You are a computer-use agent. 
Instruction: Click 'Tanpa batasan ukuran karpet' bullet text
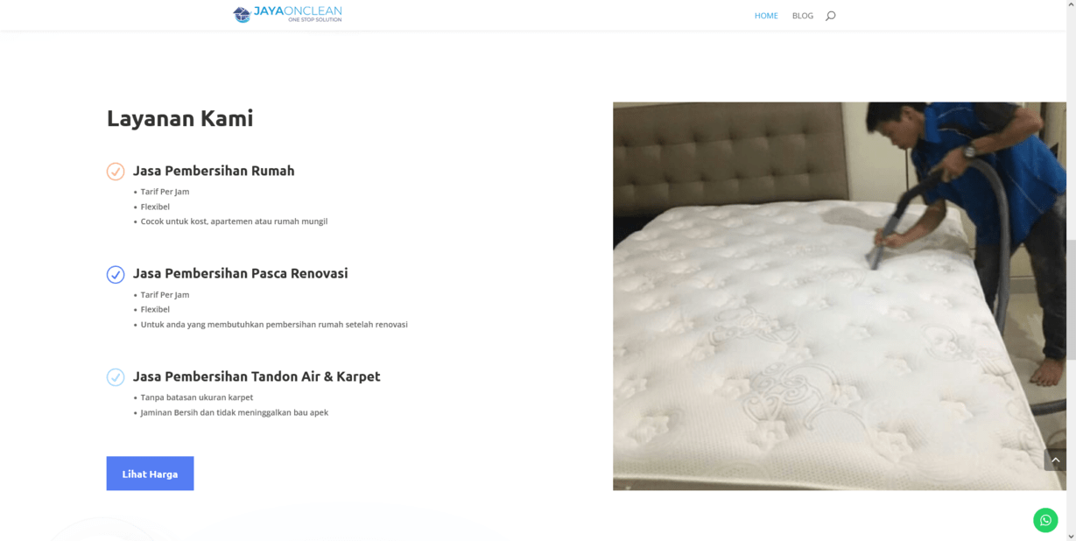click(x=197, y=397)
